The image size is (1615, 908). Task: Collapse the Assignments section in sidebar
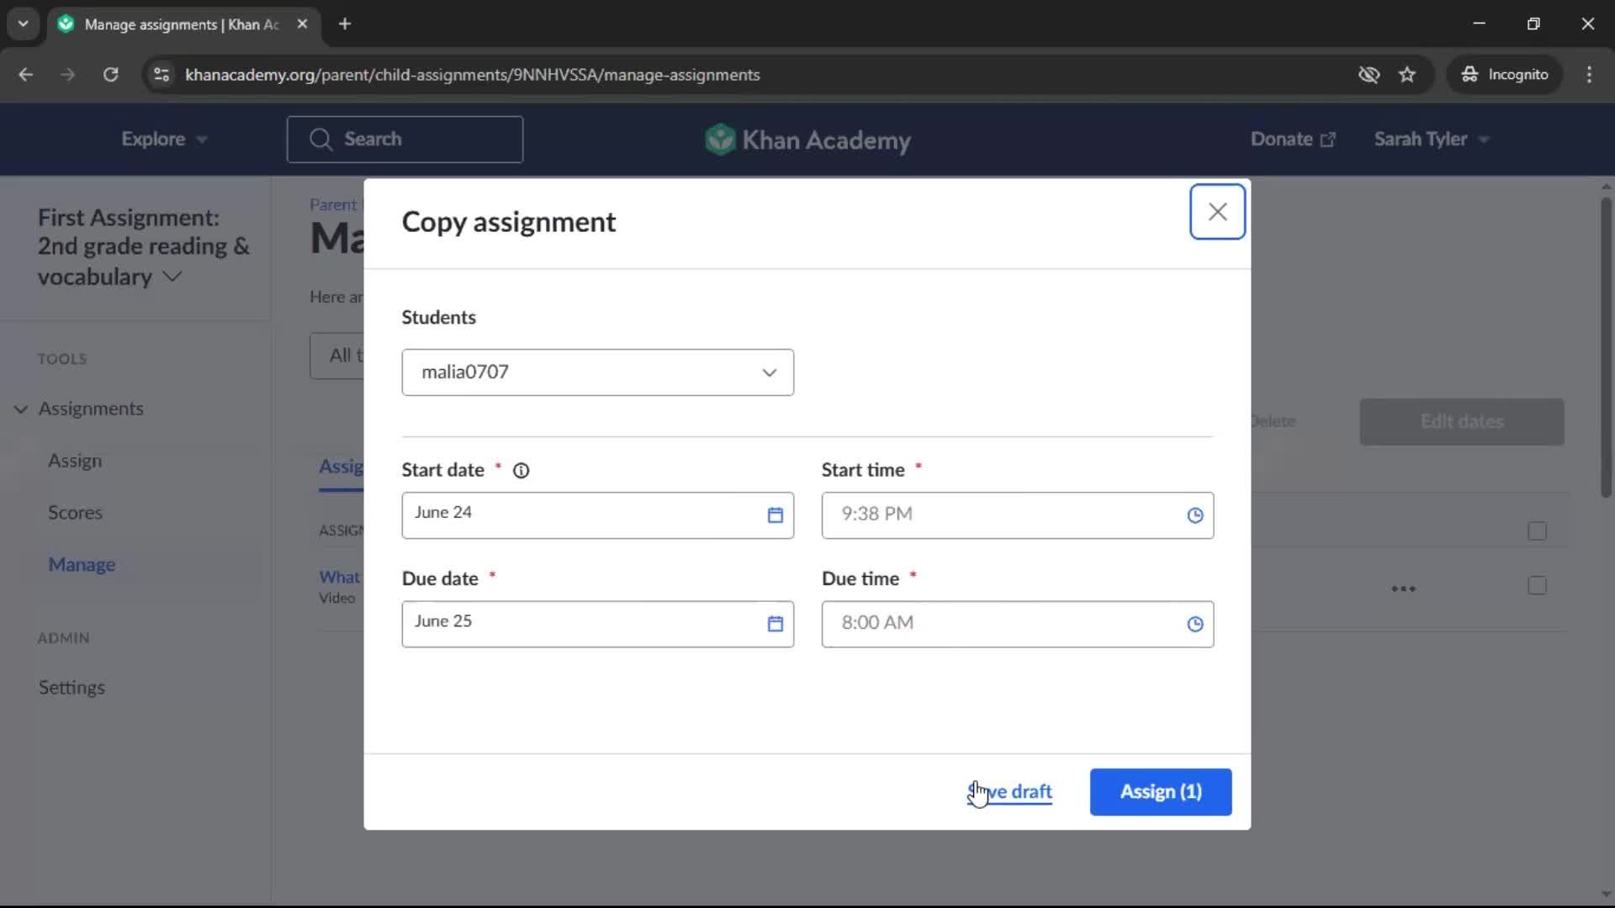pyautogui.click(x=21, y=409)
